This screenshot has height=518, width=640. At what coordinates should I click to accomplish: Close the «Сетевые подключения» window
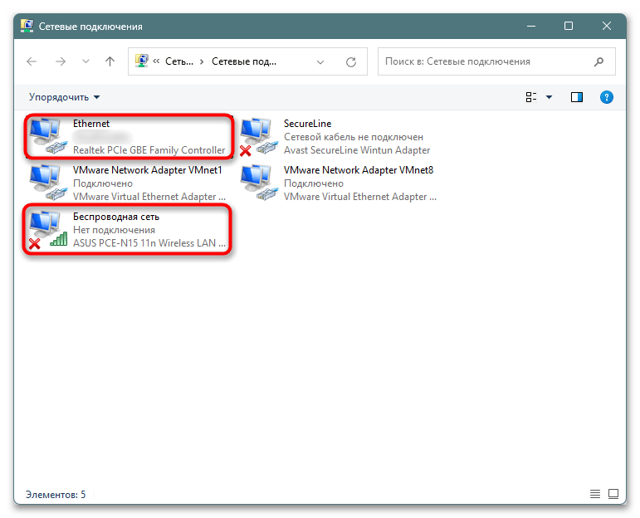point(607,26)
